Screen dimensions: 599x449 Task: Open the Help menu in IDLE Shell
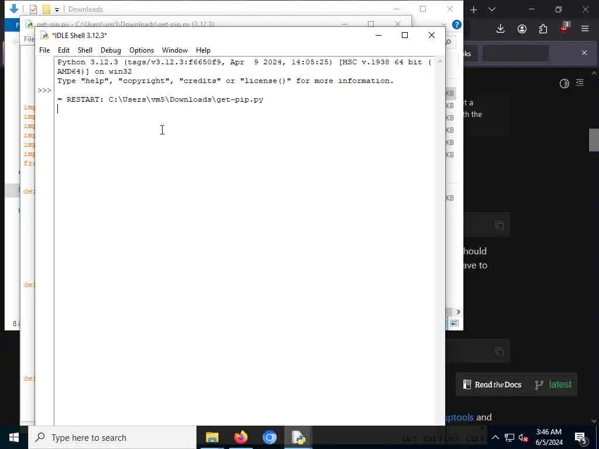click(203, 50)
